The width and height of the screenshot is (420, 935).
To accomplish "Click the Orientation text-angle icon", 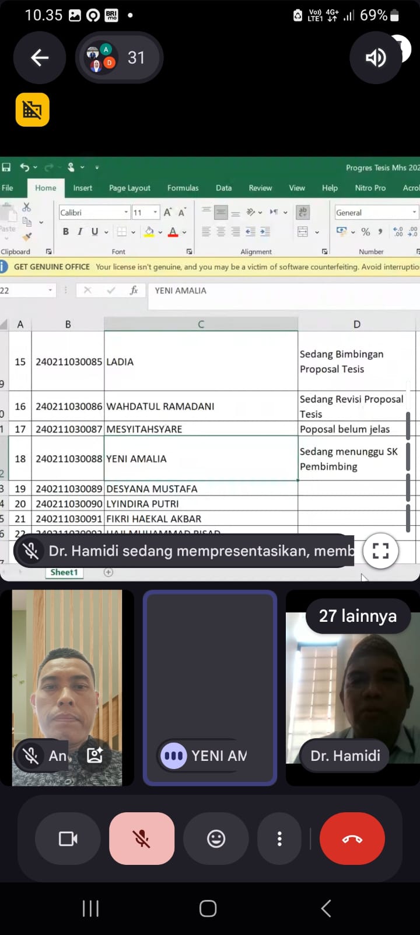I will [251, 212].
